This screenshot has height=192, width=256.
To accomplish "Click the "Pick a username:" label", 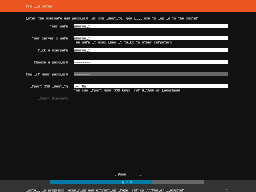I will (x=54, y=50).
